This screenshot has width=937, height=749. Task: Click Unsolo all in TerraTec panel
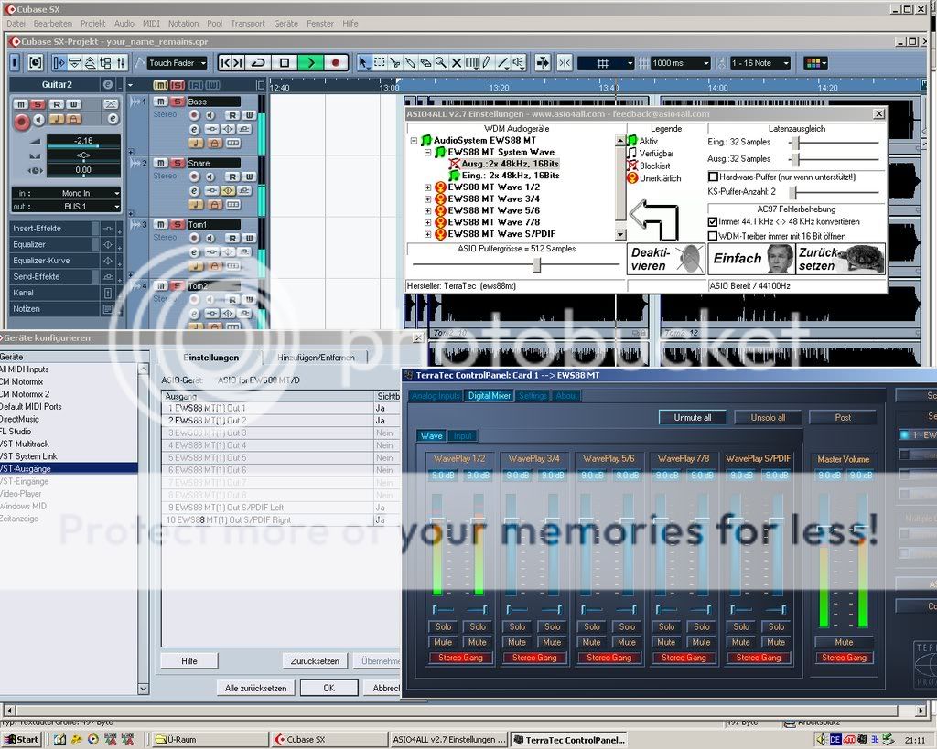coord(768,418)
